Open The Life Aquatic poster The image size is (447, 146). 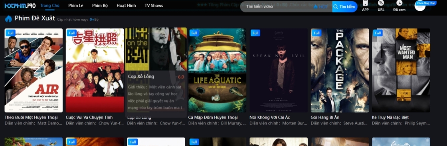217,71
